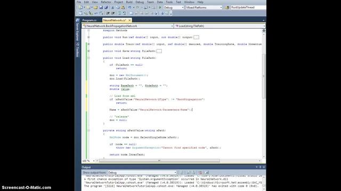Click the fluidUpdateThread find box
This screenshot has width=341, height=191.
pyautogui.click(x=248, y=7)
